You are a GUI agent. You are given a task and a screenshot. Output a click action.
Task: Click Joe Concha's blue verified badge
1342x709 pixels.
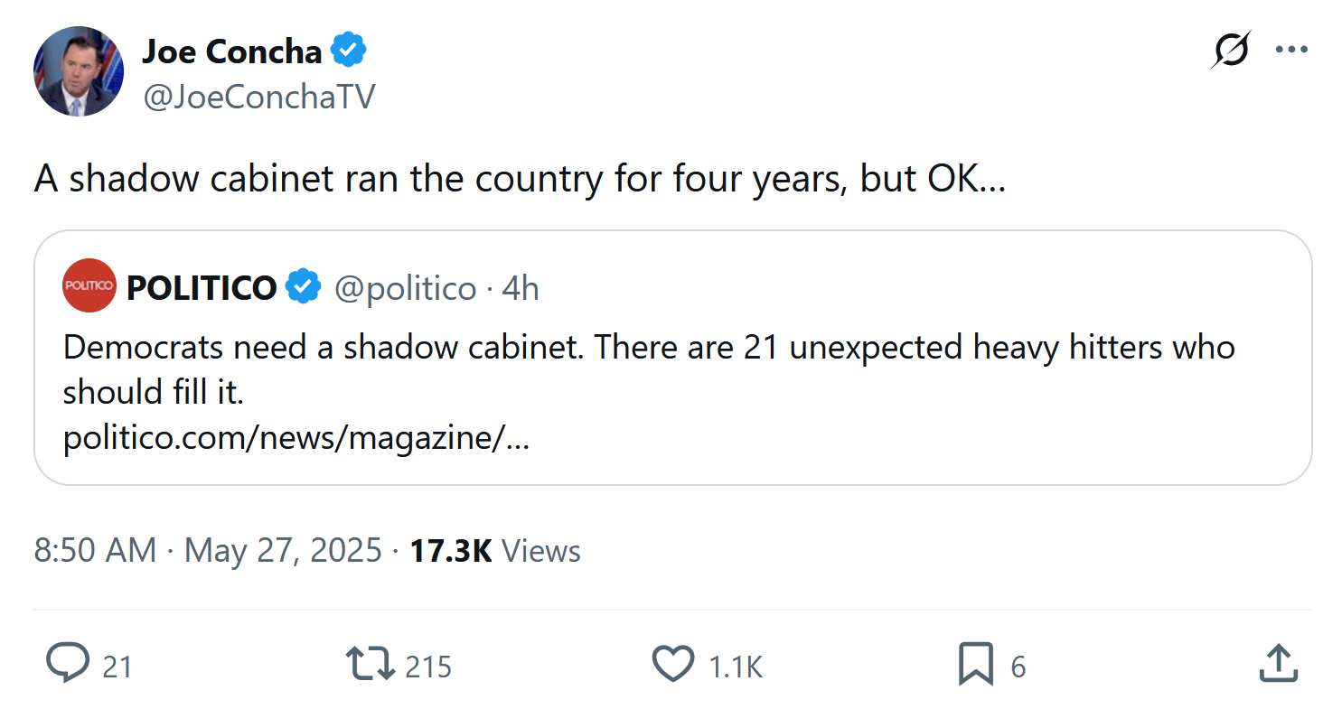[x=349, y=51]
